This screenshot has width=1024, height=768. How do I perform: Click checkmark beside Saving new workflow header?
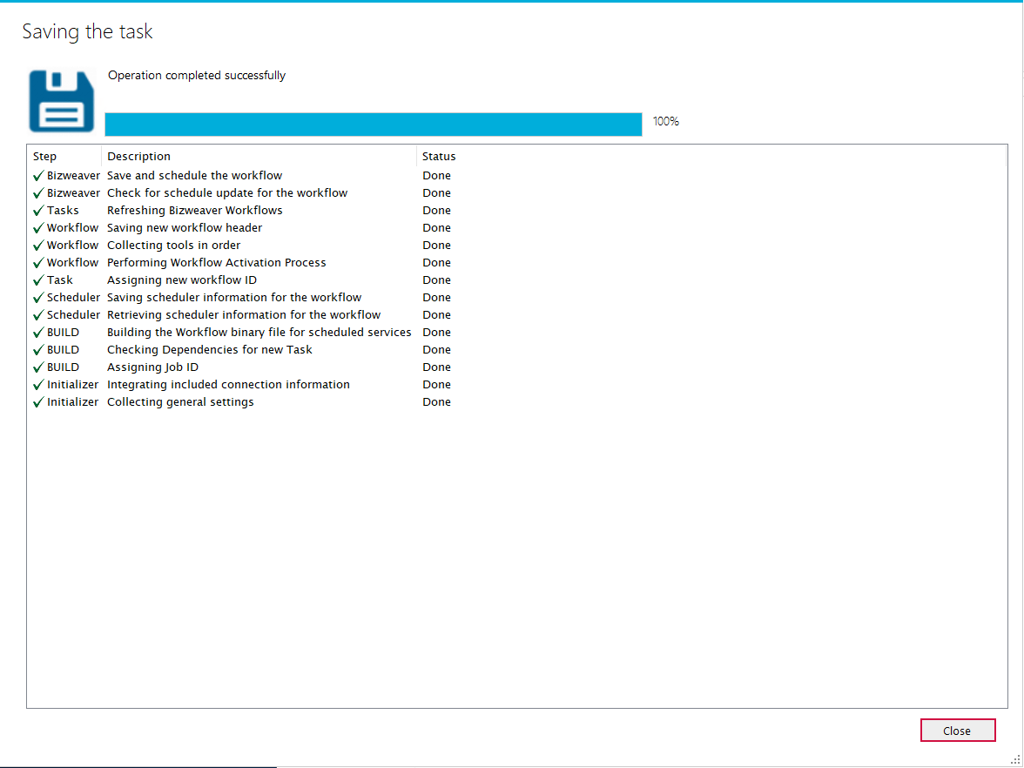(x=38, y=228)
